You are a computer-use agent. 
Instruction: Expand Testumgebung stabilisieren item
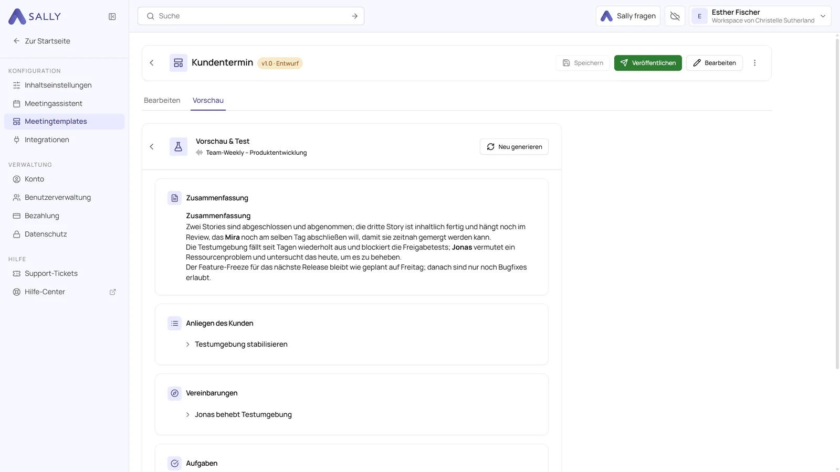(236, 344)
